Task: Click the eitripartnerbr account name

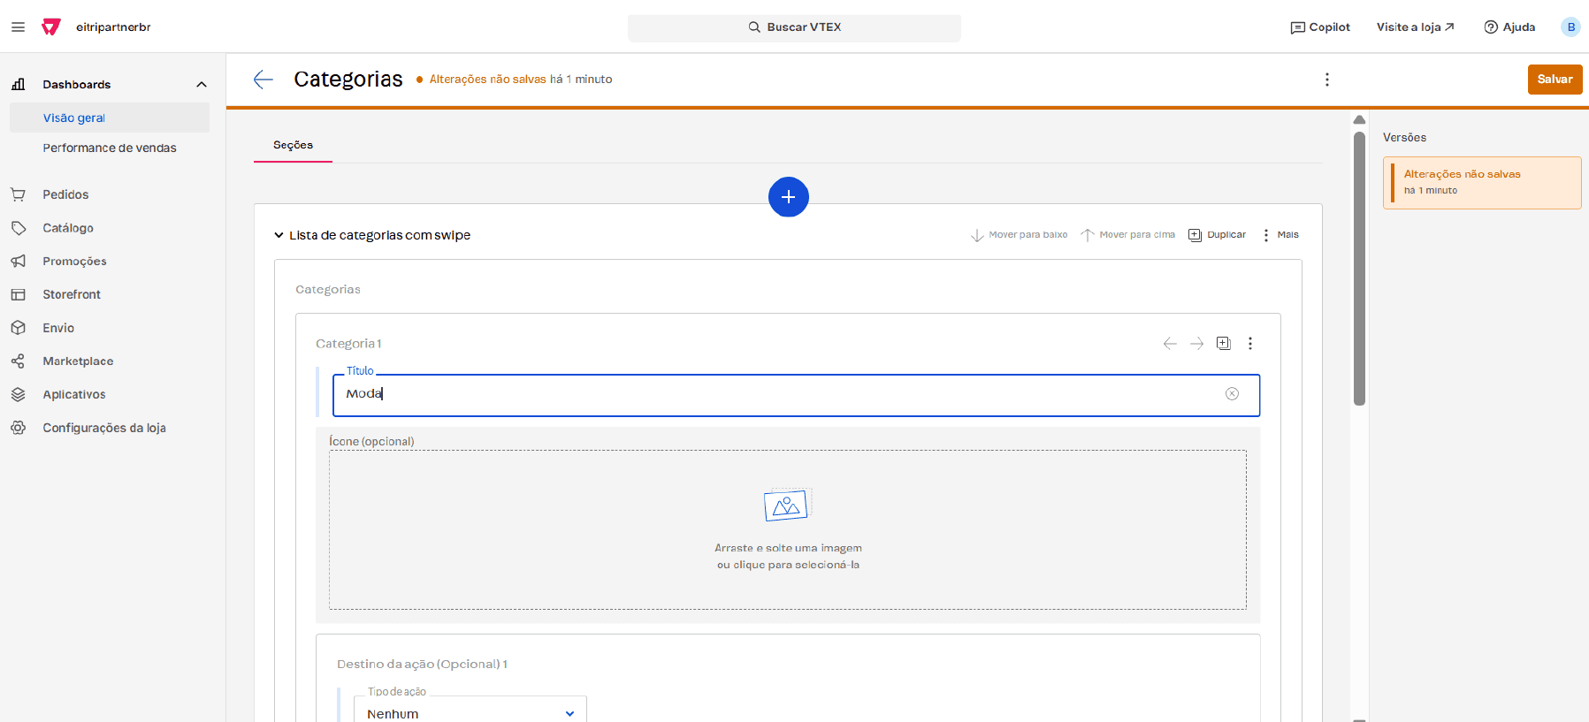Action: 113,27
